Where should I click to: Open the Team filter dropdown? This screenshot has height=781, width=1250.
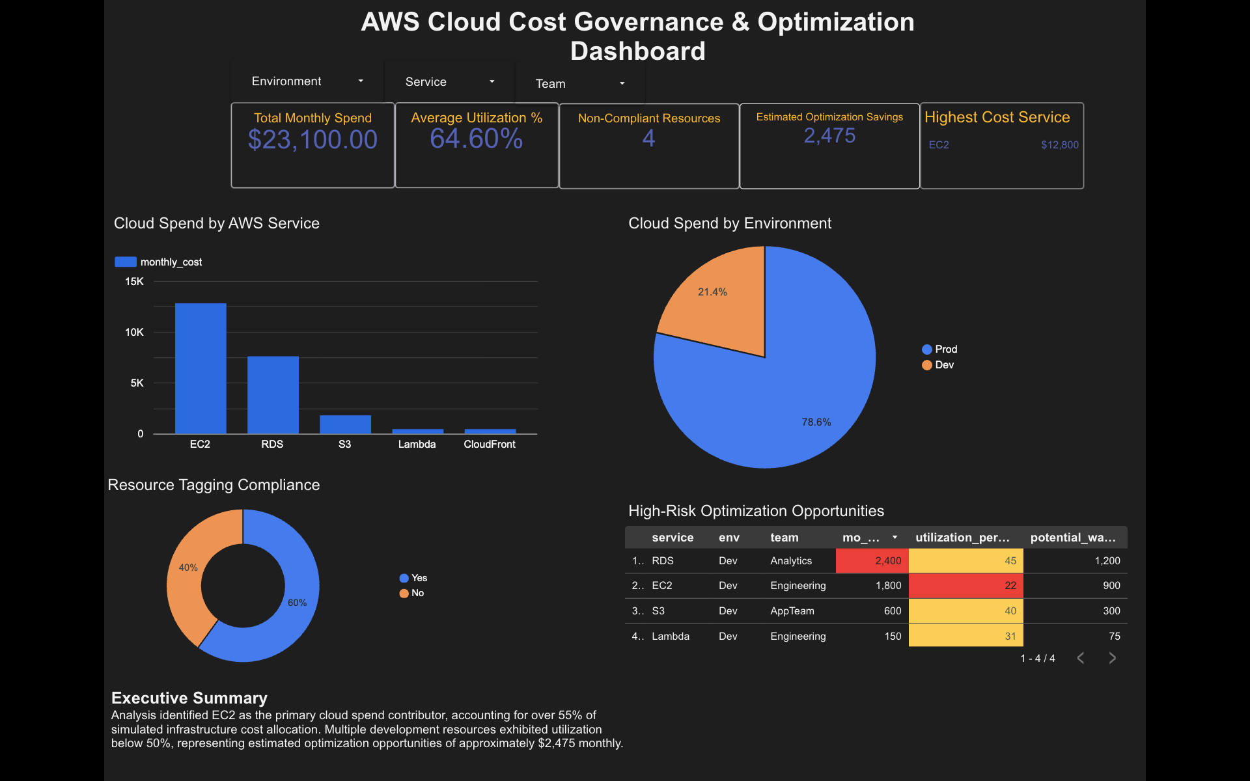coord(580,83)
